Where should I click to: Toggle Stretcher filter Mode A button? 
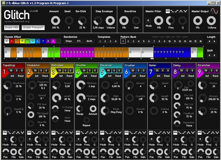[200, 139]
